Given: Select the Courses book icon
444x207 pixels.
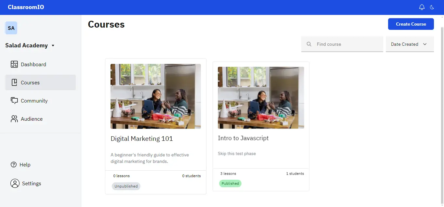Looking at the screenshot, I should tap(14, 82).
